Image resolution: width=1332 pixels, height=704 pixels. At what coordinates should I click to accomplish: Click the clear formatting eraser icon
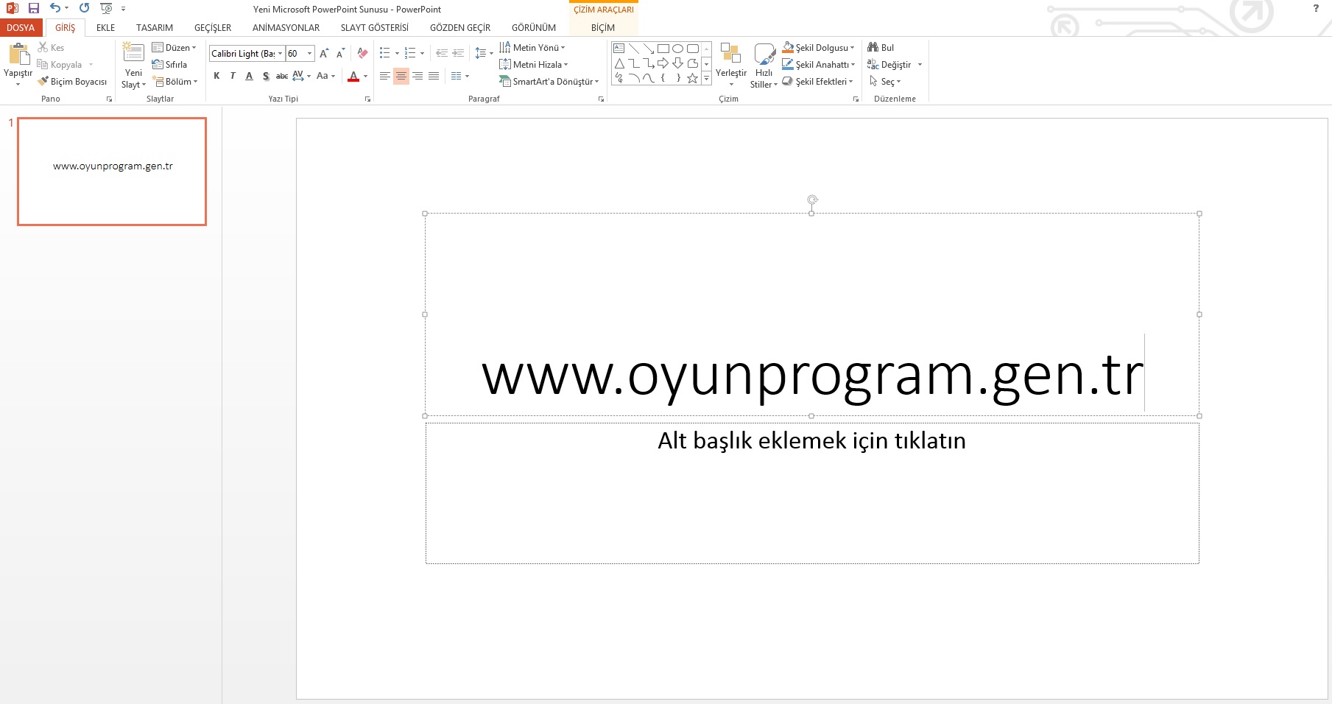[362, 53]
